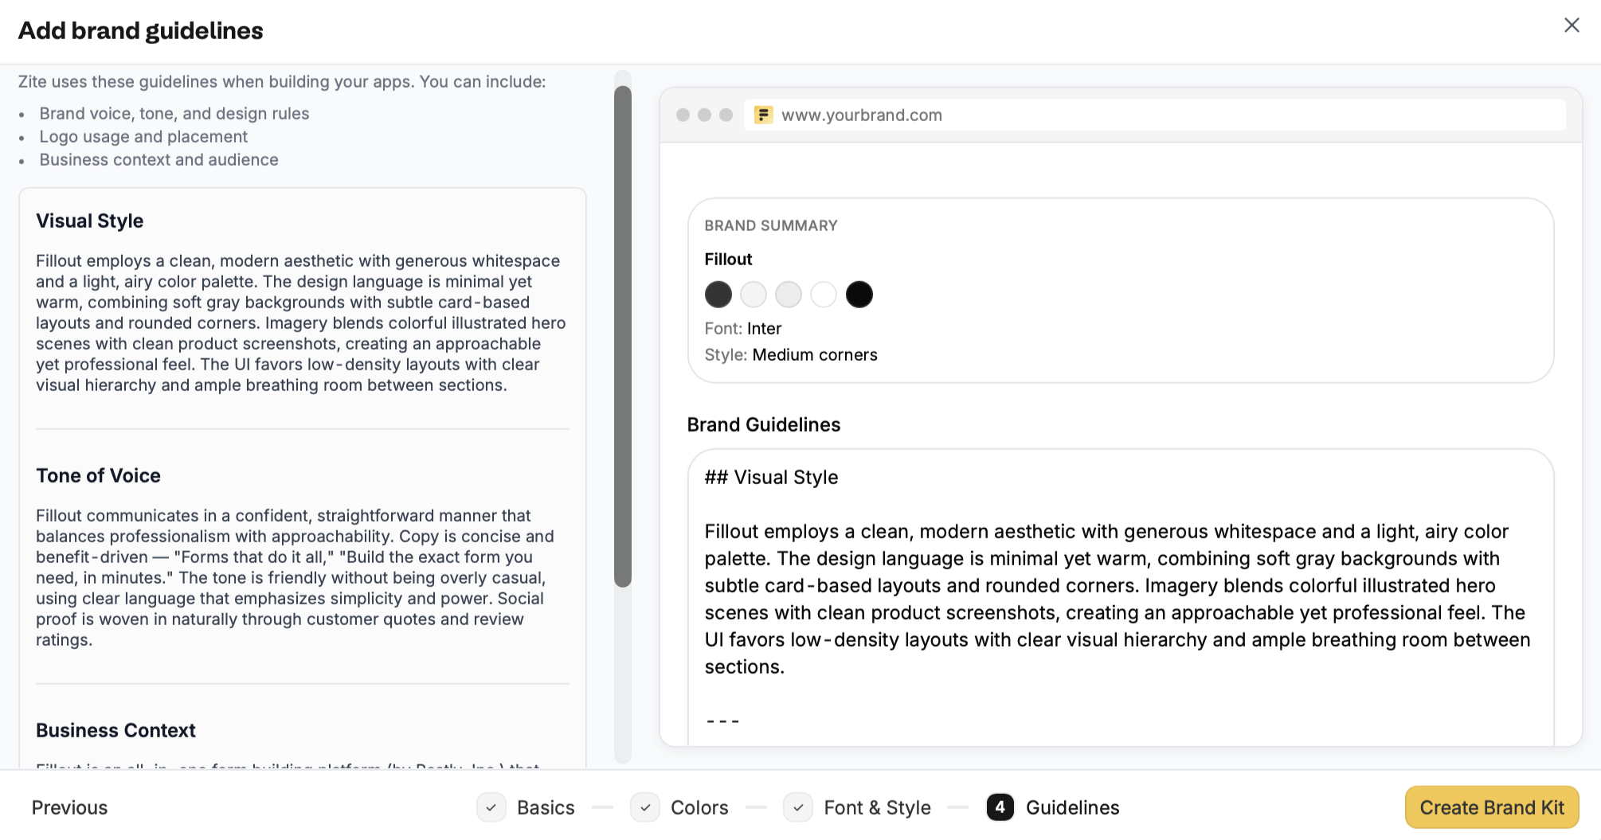Open the Font & Style step
The height and width of the screenshot is (840, 1601).
pos(877,807)
